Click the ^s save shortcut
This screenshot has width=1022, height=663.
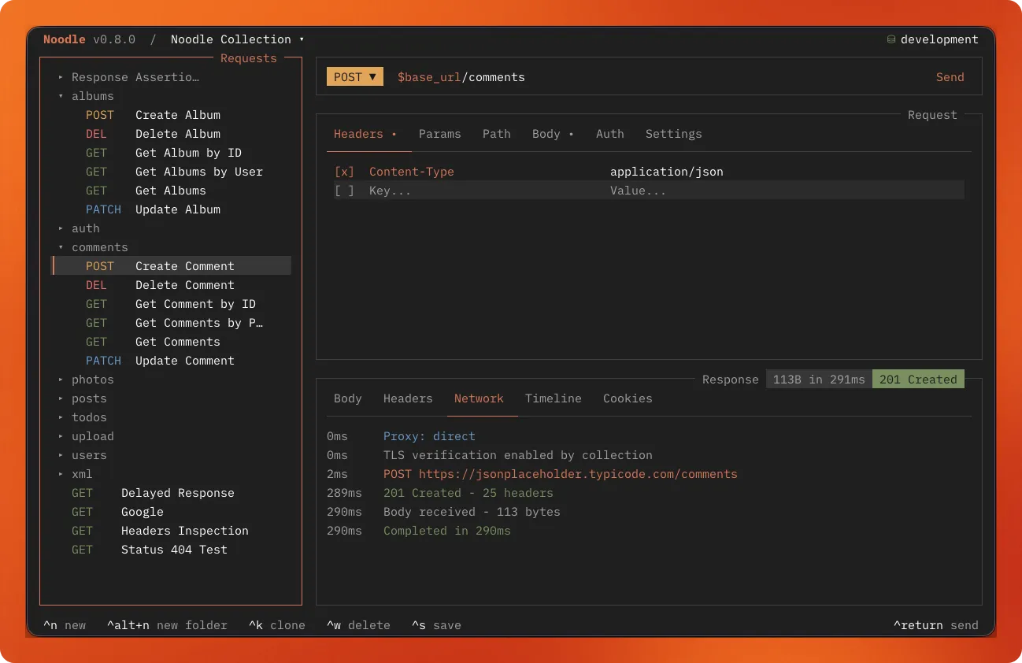click(436, 625)
